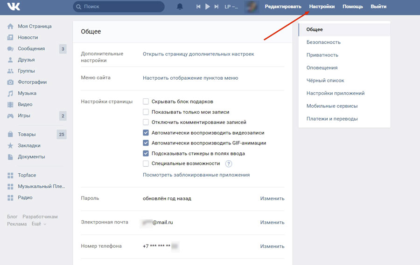420x265 pixels.
Task: Open Мобильные сервисы tab
Action: tap(344, 106)
